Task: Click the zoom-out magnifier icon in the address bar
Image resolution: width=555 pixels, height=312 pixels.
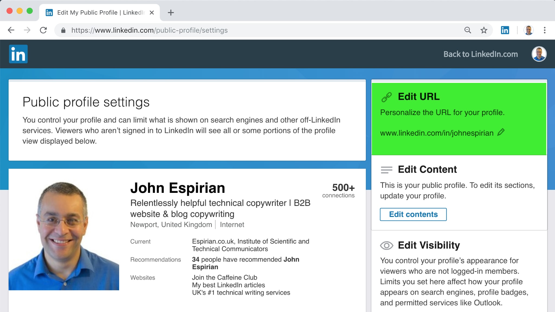Action: [x=468, y=30]
